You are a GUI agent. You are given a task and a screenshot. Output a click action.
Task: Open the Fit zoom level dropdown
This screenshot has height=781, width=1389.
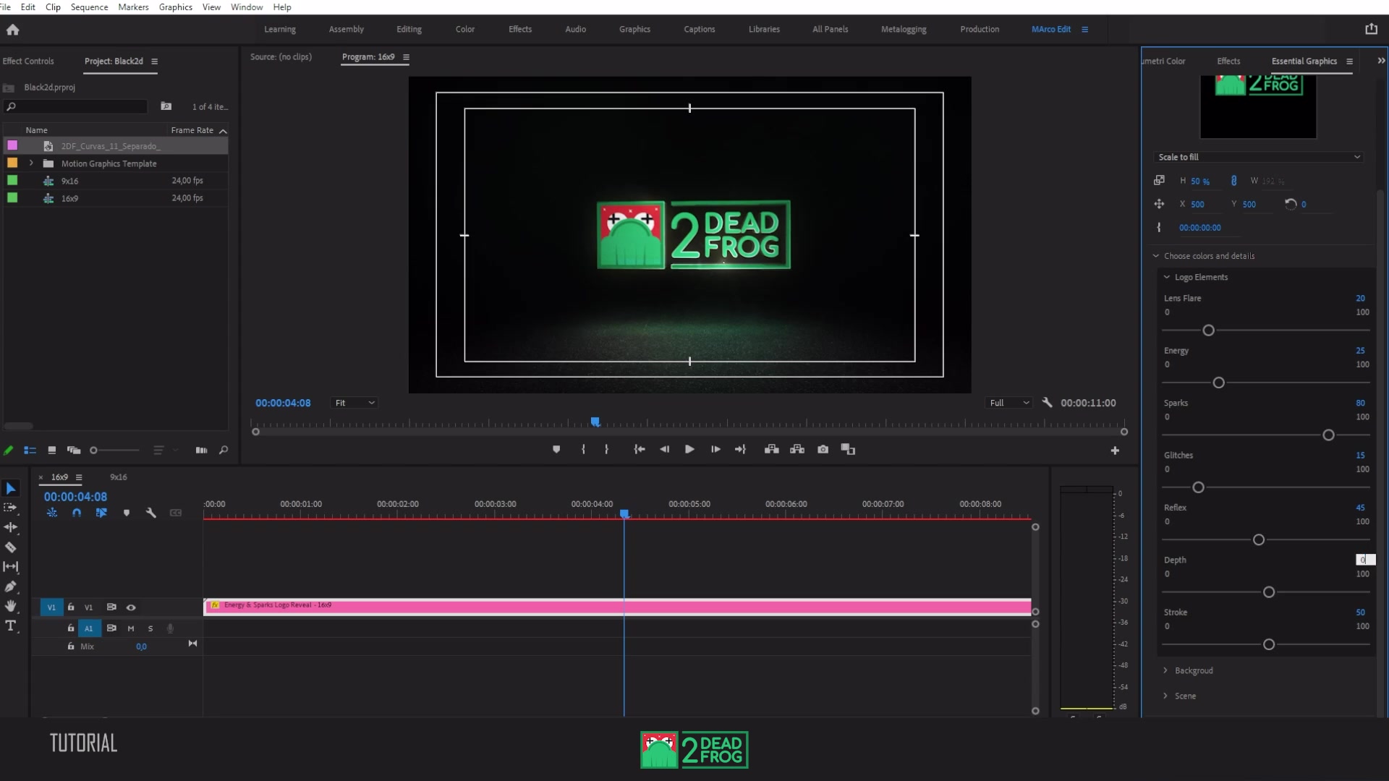354,403
